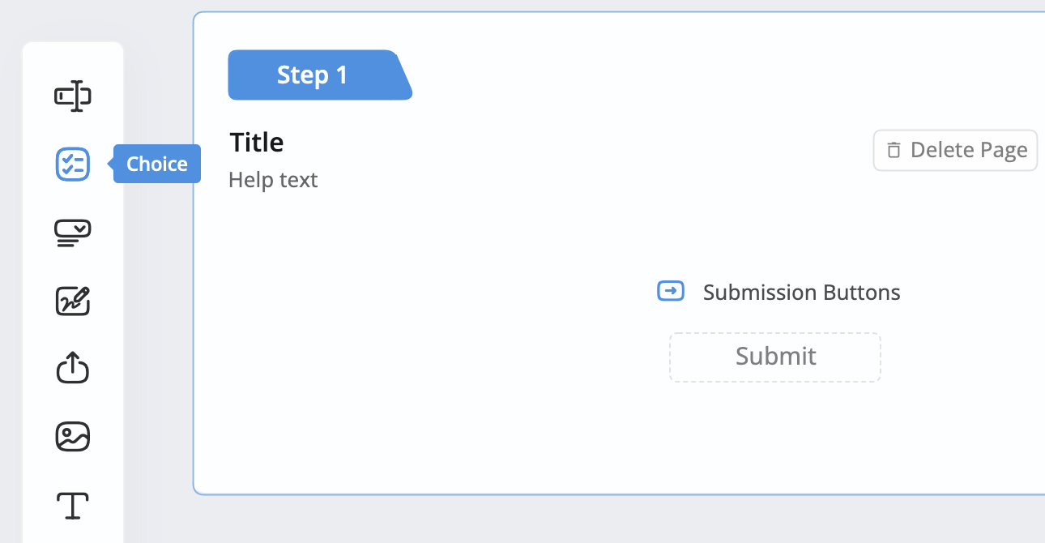Click the gray background below the page
The height and width of the screenshot is (543, 1045).
(567, 520)
